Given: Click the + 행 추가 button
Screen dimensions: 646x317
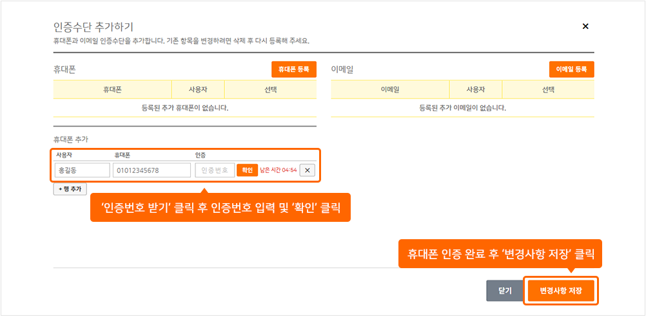Looking at the screenshot, I should [x=70, y=189].
